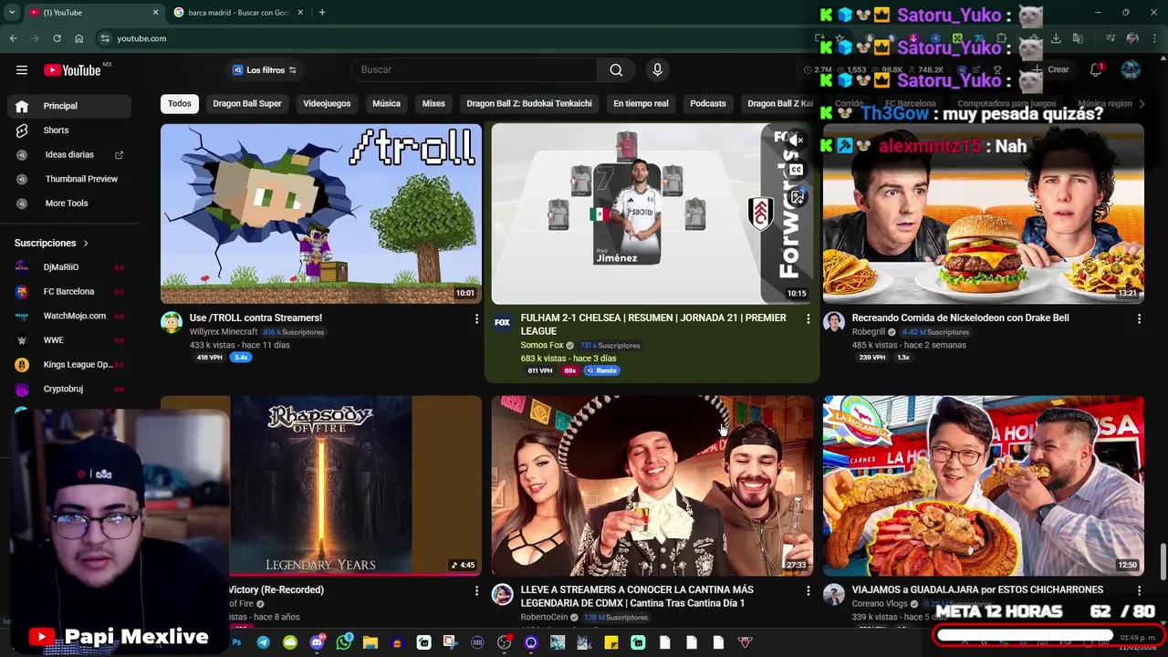Play the Use /TROLL contra Streamers thumbnail

pos(321,214)
